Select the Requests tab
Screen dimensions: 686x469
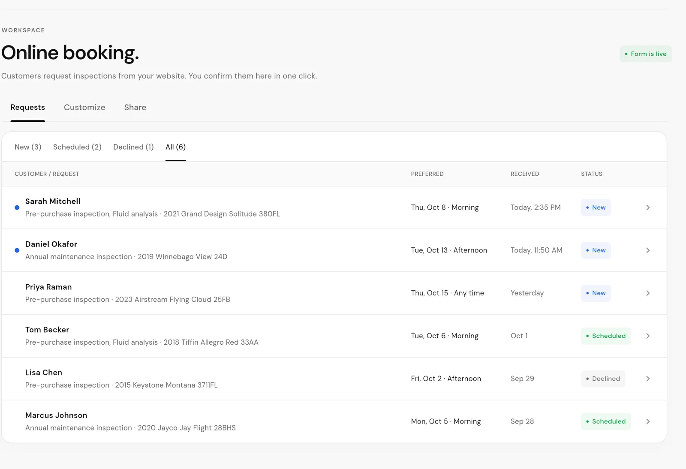28,108
